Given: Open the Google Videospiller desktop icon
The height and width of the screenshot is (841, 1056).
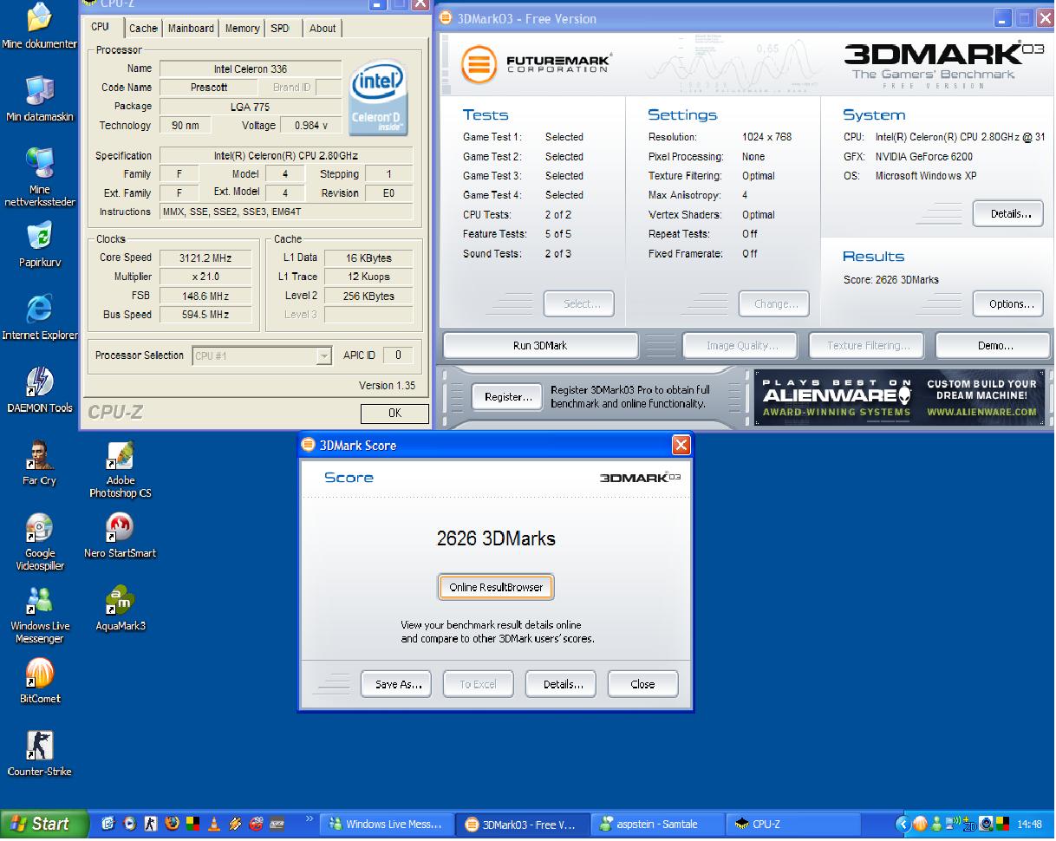Looking at the screenshot, I should pos(39,542).
